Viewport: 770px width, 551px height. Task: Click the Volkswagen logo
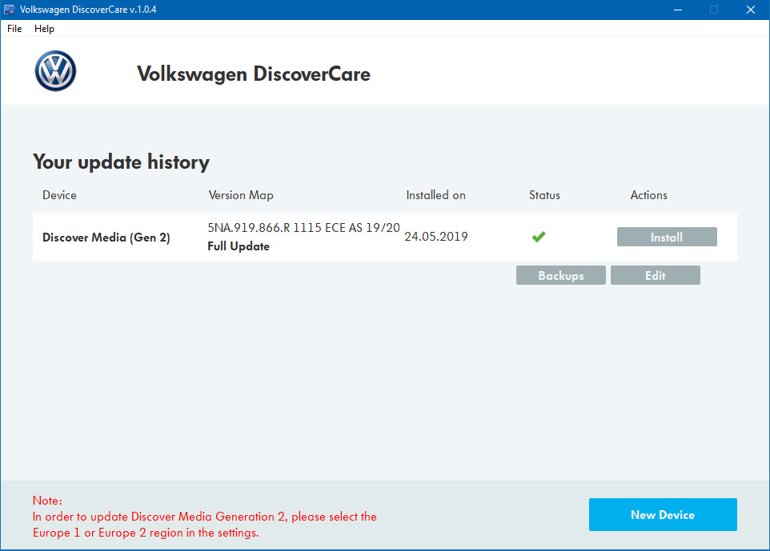click(55, 71)
